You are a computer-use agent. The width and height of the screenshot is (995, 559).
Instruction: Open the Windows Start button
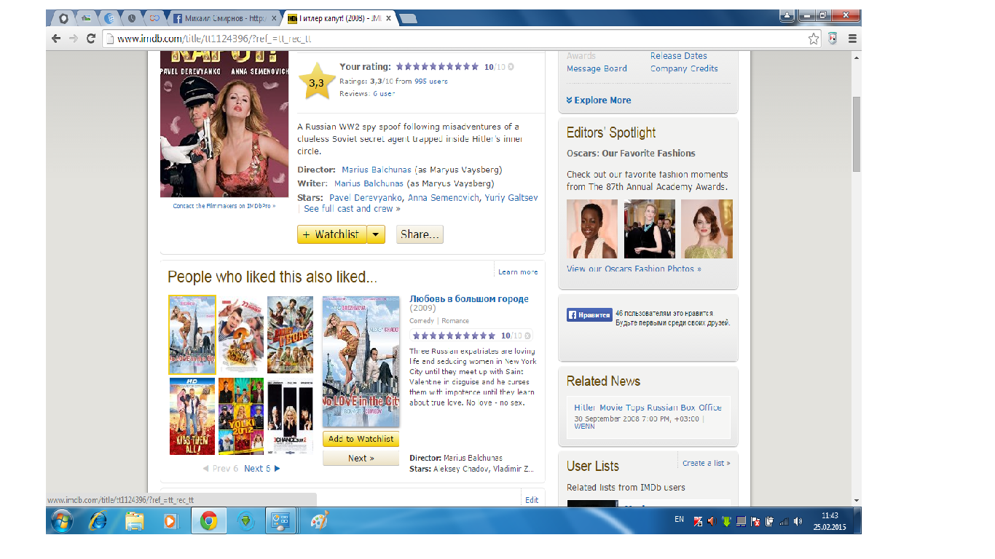(61, 521)
